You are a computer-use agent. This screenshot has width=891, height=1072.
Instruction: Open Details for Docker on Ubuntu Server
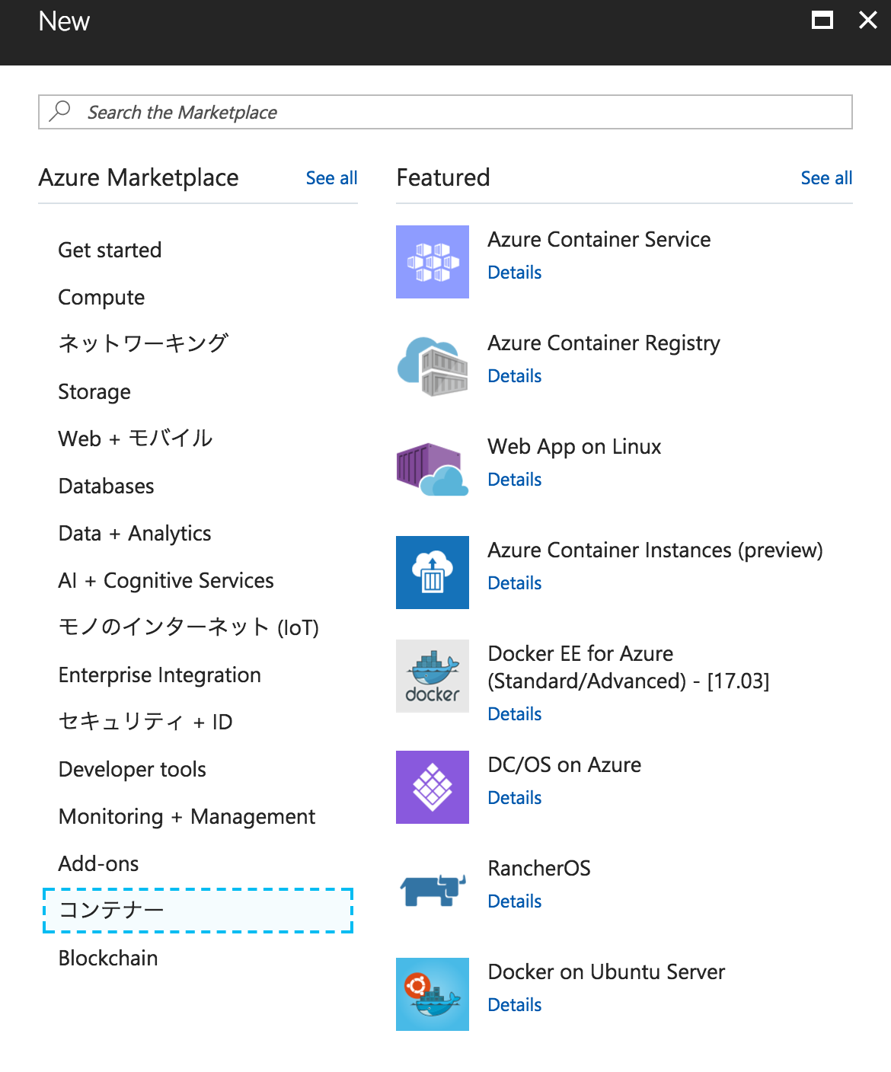pos(515,1005)
